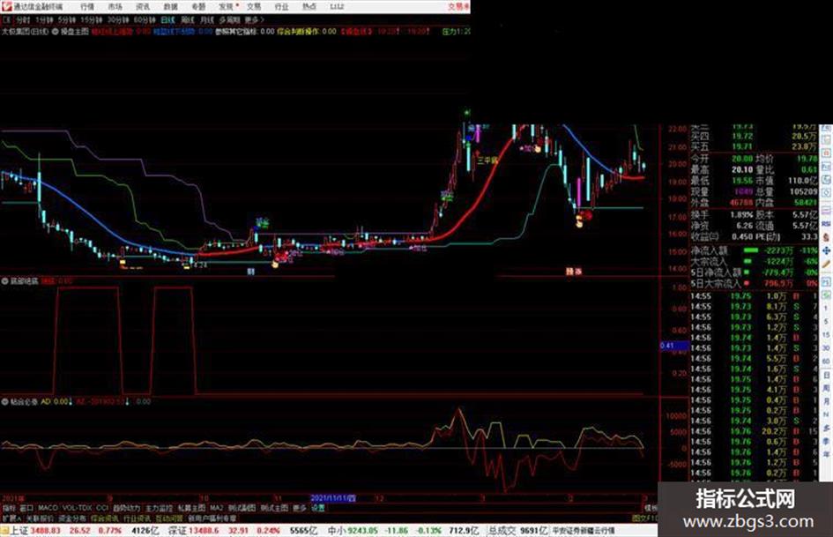Open the 更多 indicator list at bottom

pyautogui.click(x=300, y=508)
